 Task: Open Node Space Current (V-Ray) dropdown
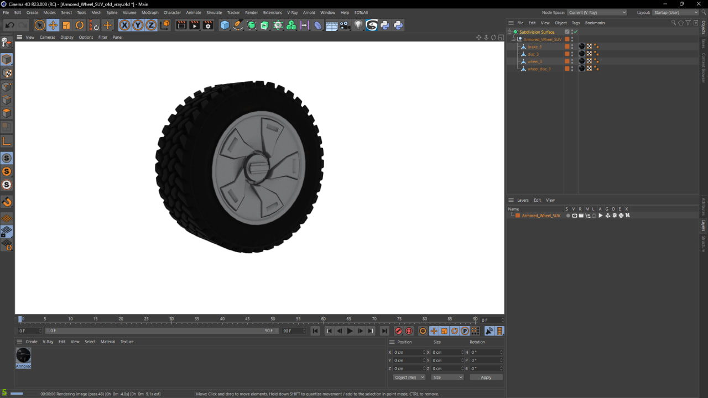[597, 12]
